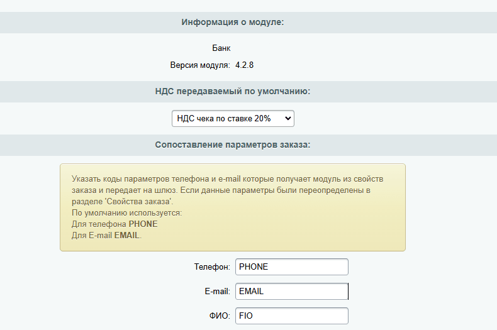
Task: Select the ФИО input containing FIO
Action: coord(291,316)
